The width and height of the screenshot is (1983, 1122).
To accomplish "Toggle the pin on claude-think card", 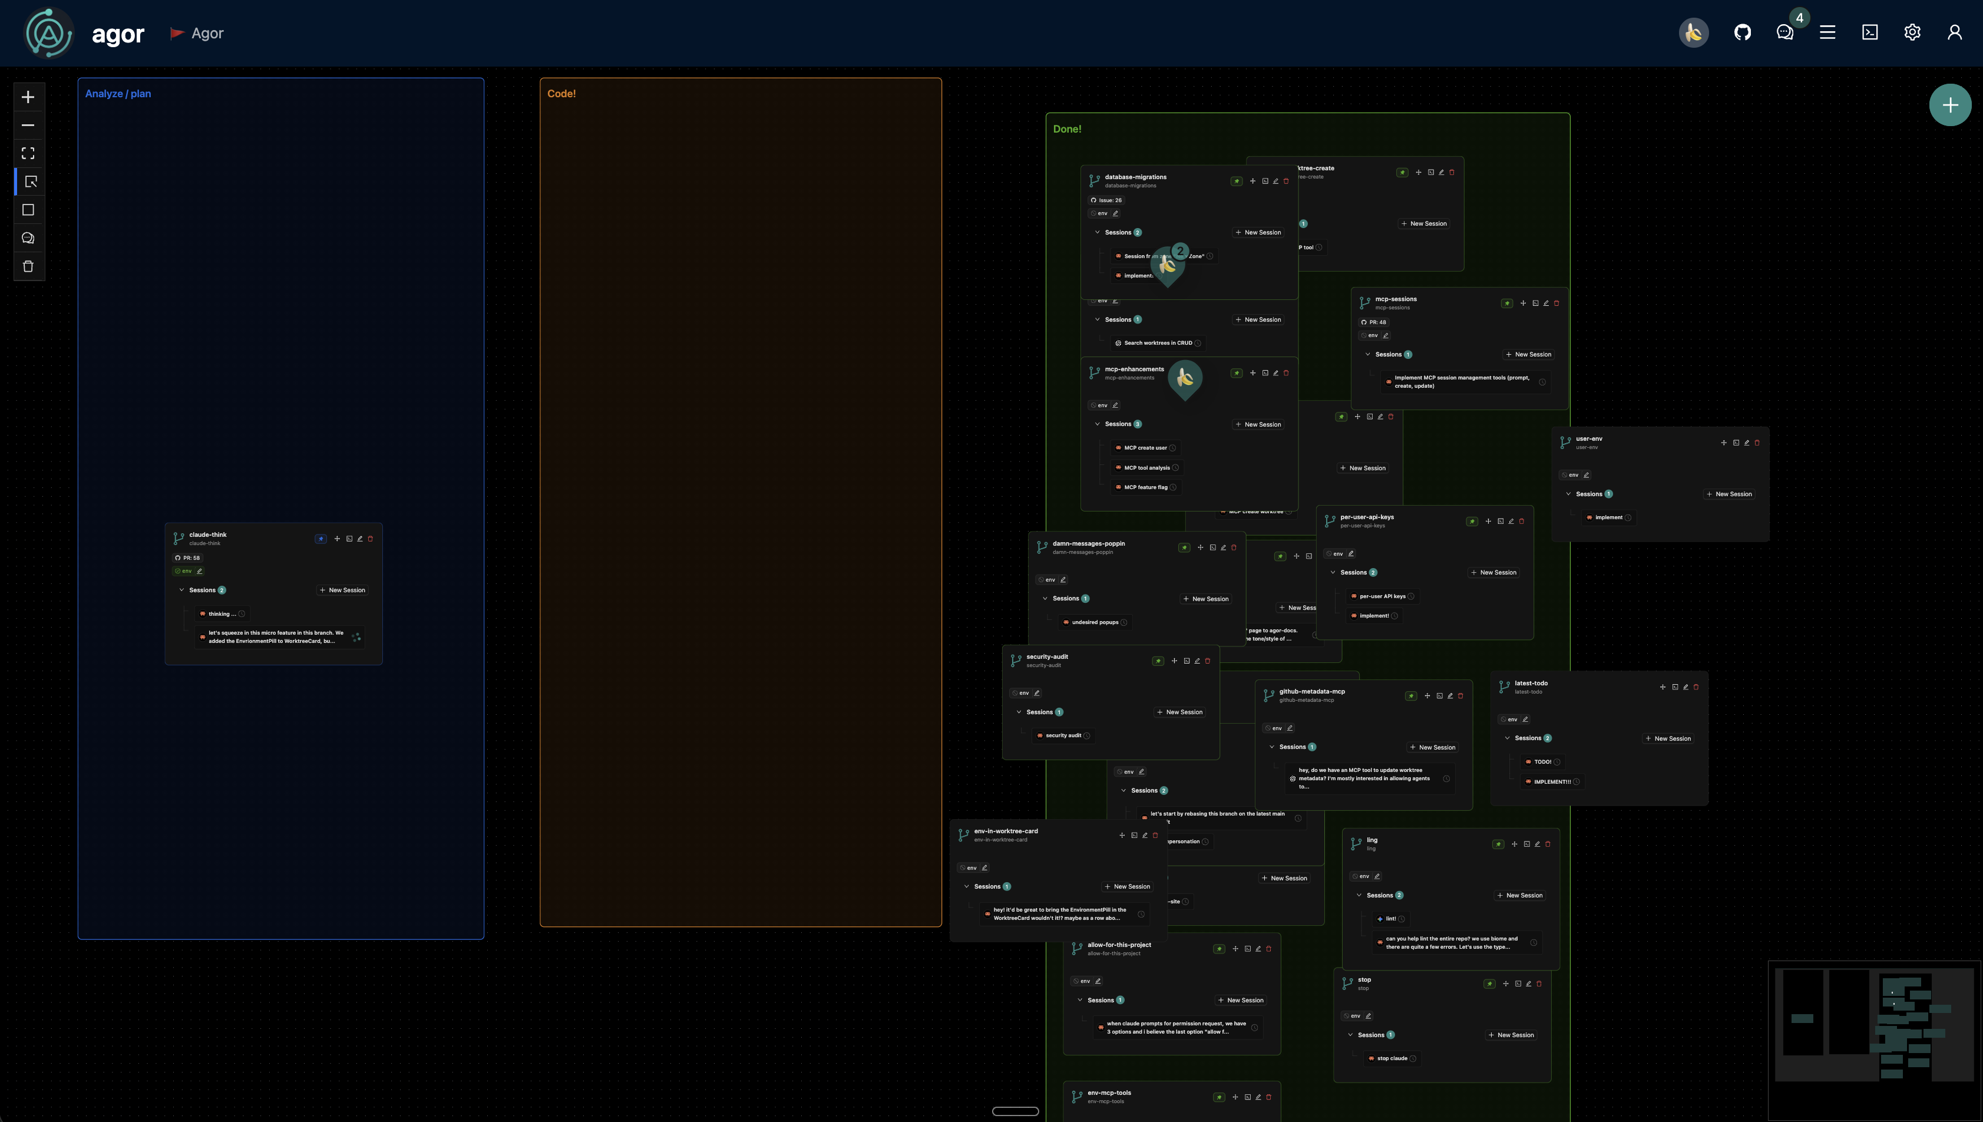I will click(x=321, y=539).
